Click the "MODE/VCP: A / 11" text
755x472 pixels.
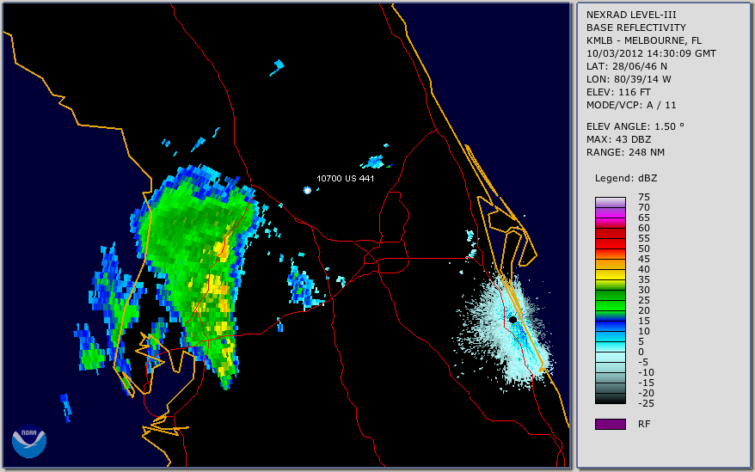(x=631, y=105)
